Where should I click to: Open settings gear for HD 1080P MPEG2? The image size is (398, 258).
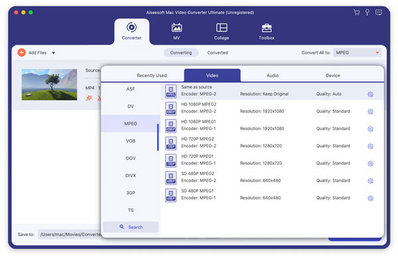[x=370, y=111]
